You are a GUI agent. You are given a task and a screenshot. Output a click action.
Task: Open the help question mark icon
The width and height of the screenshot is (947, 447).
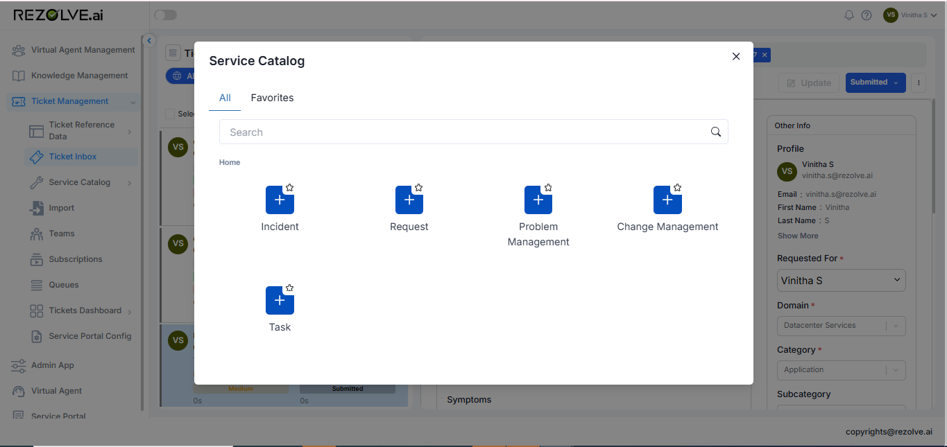[x=867, y=15]
